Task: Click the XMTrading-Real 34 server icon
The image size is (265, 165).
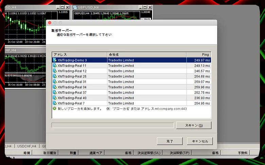Action: point(55,87)
